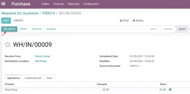This screenshot has width=190, height=94.
Task: Click the Create button
Action: tap(18, 21)
